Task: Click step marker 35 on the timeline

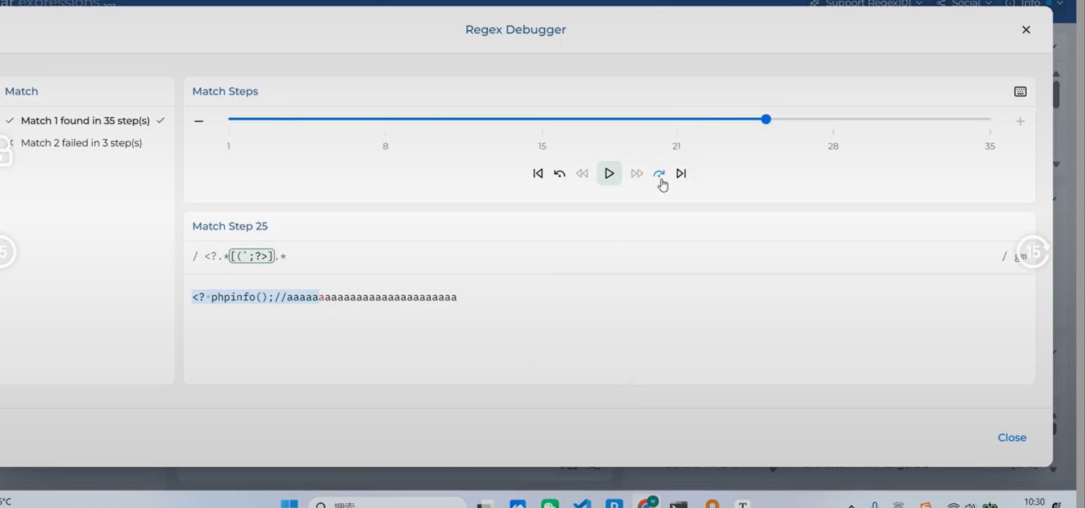Action: 990,146
